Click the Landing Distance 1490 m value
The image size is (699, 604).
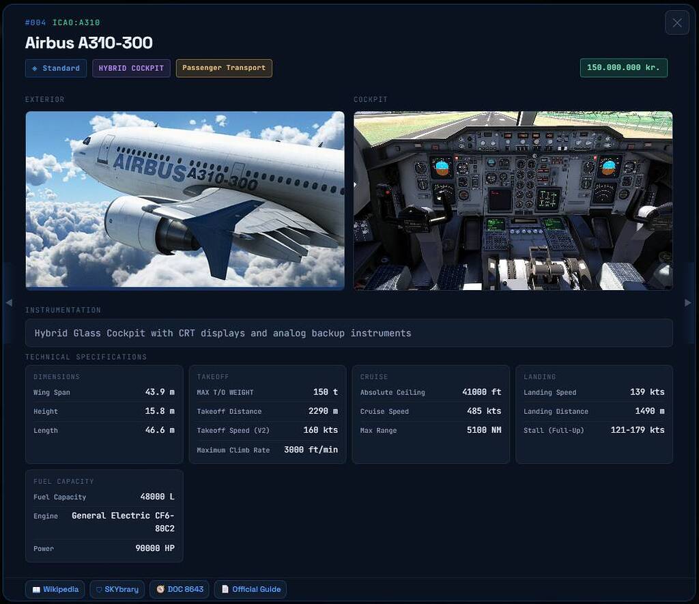click(x=650, y=411)
